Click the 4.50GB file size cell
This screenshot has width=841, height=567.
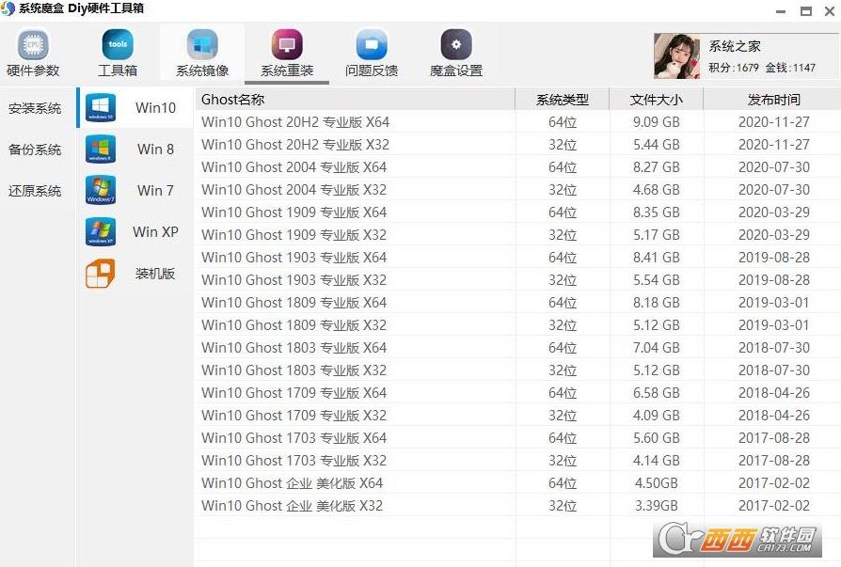point(656,483)
